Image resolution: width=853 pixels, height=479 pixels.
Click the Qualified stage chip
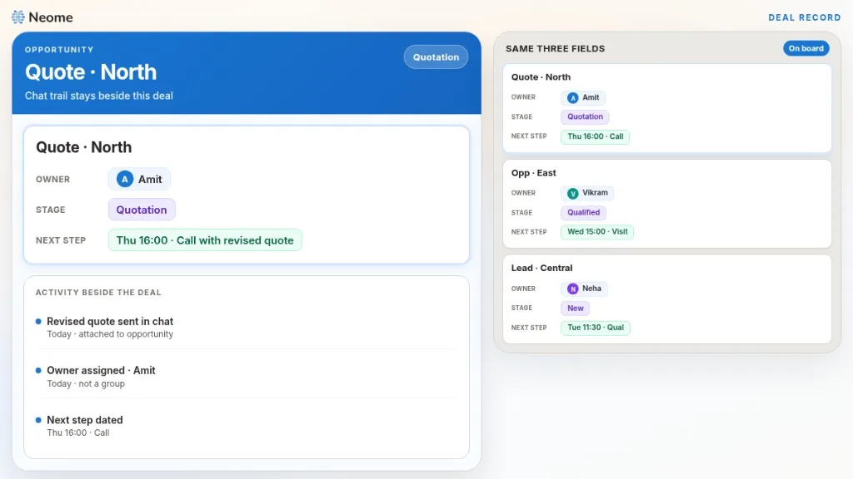[584, 212]
